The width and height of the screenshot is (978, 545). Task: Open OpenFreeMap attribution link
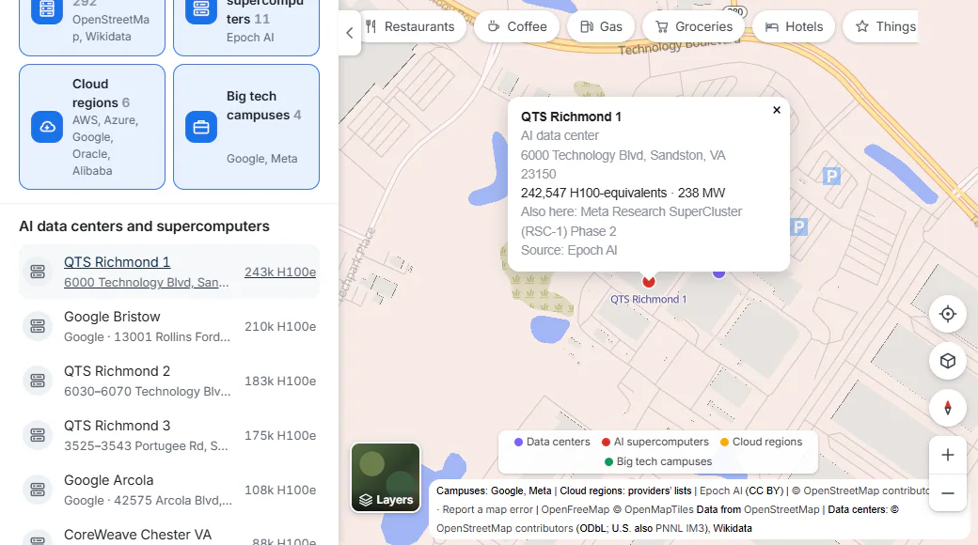(x=576, y=509)
